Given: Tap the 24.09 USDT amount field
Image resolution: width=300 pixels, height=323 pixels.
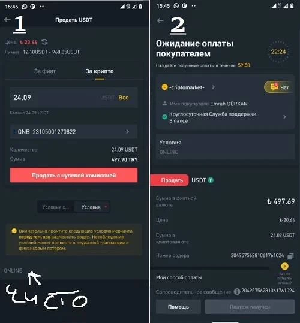Looking at the screenshot, I should [74, 98].
